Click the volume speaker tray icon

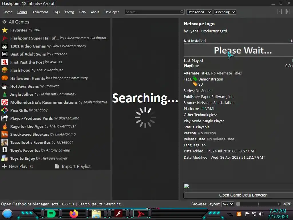(x=261, y=214)
